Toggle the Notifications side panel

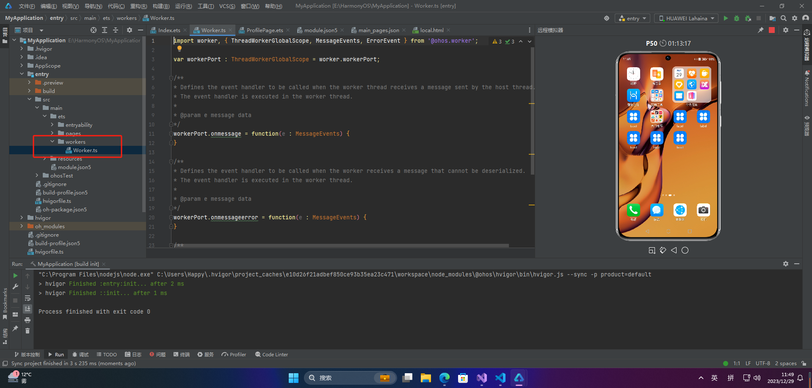click(807, 89)
